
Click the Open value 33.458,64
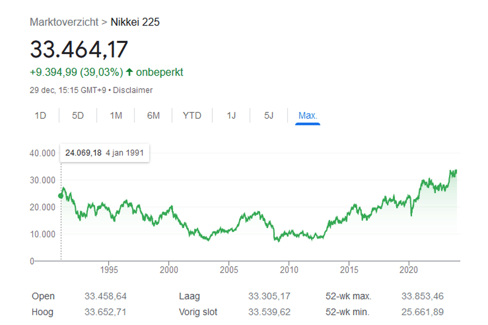[105, 296]
